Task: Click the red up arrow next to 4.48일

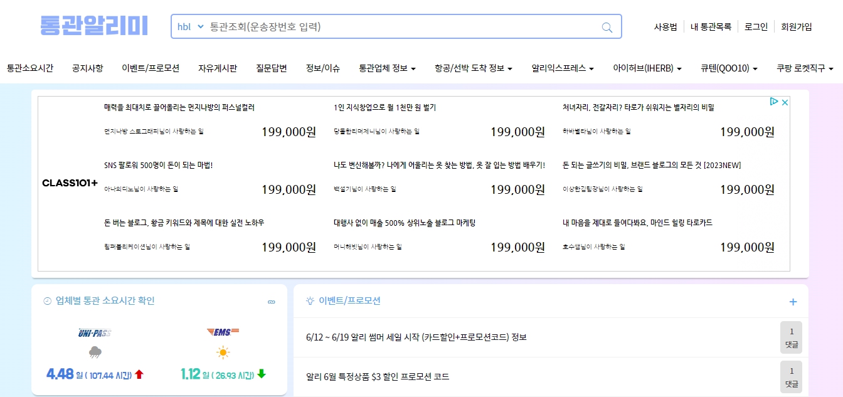Action: point(139,373)
